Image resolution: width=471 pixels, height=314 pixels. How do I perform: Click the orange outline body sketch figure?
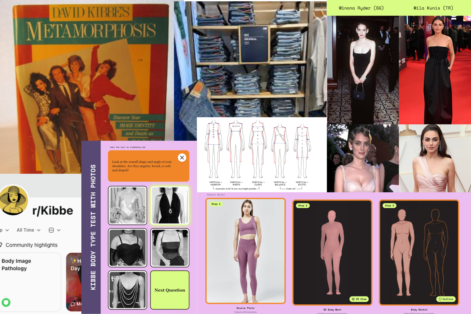point(435,253)
